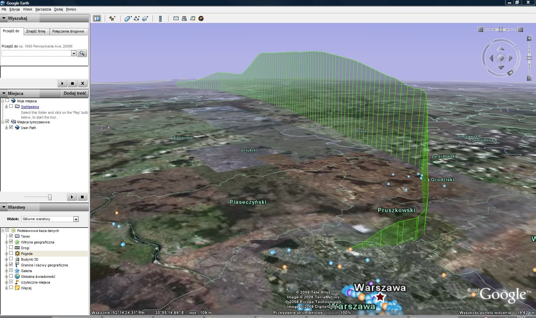536x318 pixels.
Task: Expand the Sightseeing folder
Action: coord(6,107)
